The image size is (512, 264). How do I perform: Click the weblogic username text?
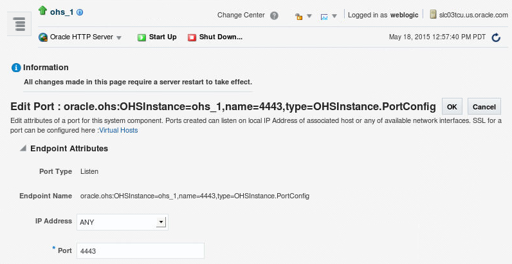tap(404, 15)
